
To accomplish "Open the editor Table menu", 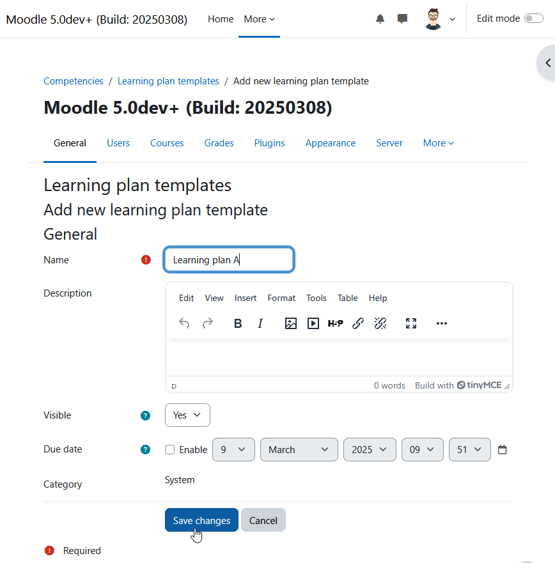I will (x=347, y=298).
